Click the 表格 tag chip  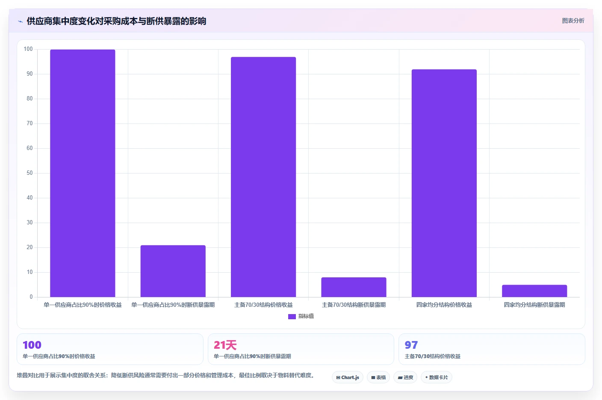coord(378,377)
